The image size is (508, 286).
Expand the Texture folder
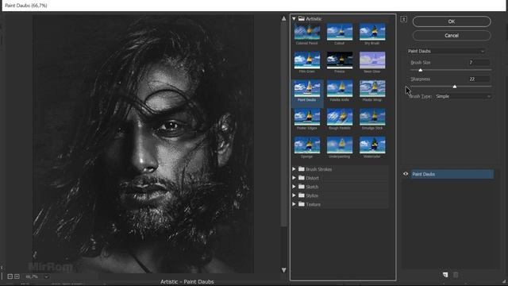(294, 204)
